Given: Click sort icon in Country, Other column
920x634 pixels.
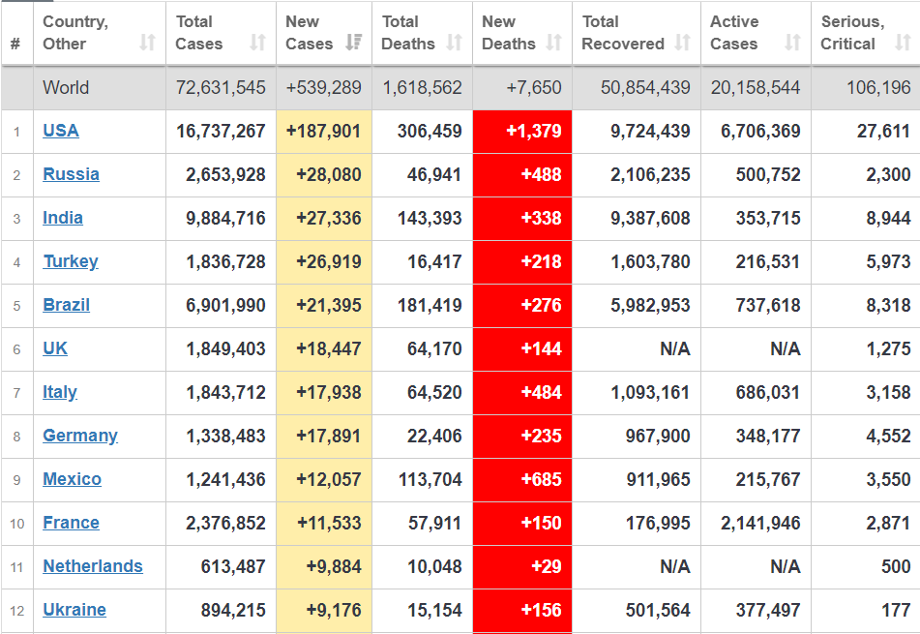Looking at the screenshot, I should [147, 43].
